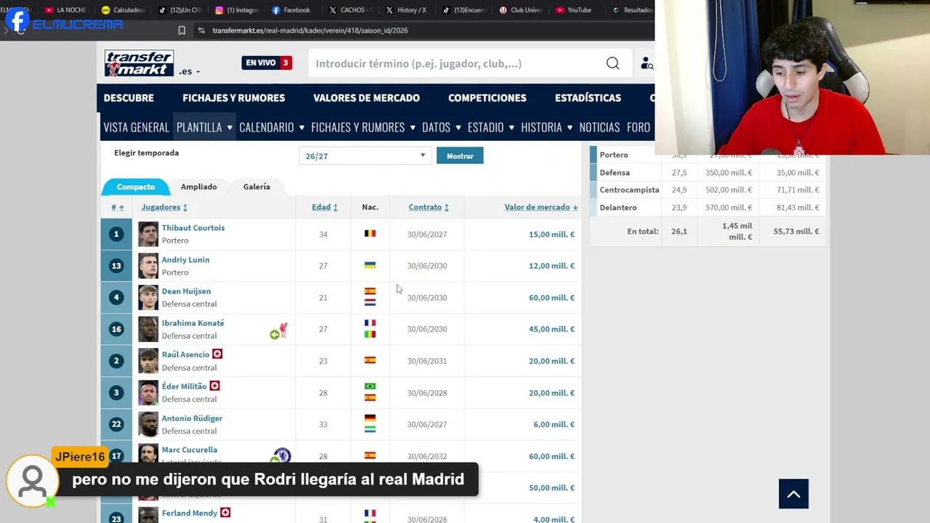The width and height of the screenshot is (930, 523).
Task: Open Éder Militão's injury icon
Action: (x=214, y=386)
